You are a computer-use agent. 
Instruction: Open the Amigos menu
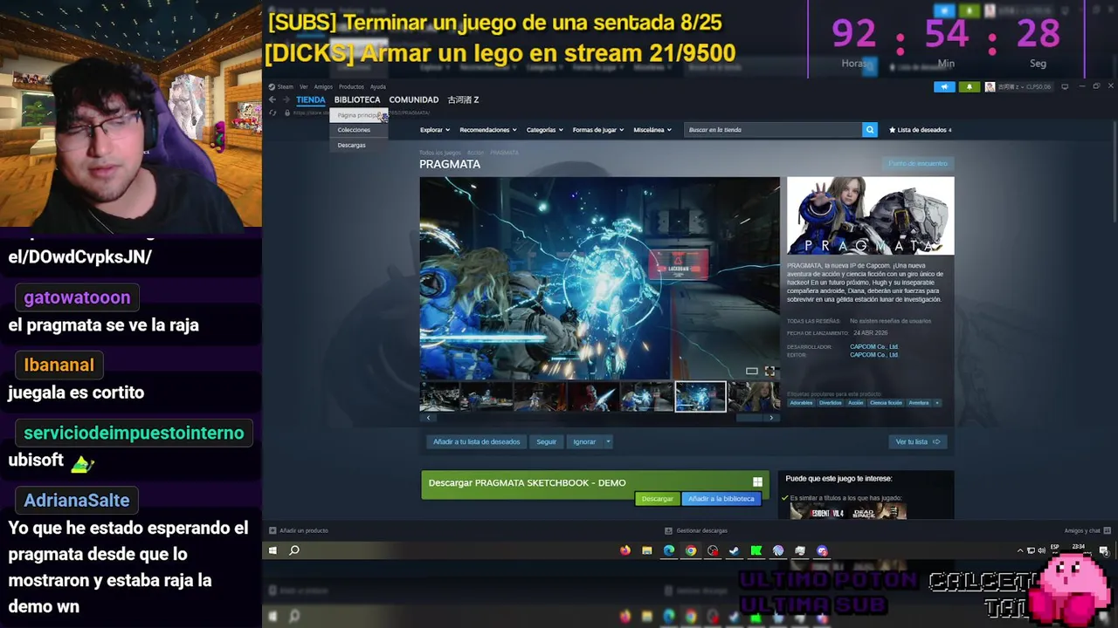(323, 86)
